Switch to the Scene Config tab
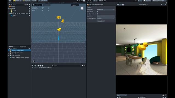The height and width of the screenshot is (98, 175). [x=23, y=47]
